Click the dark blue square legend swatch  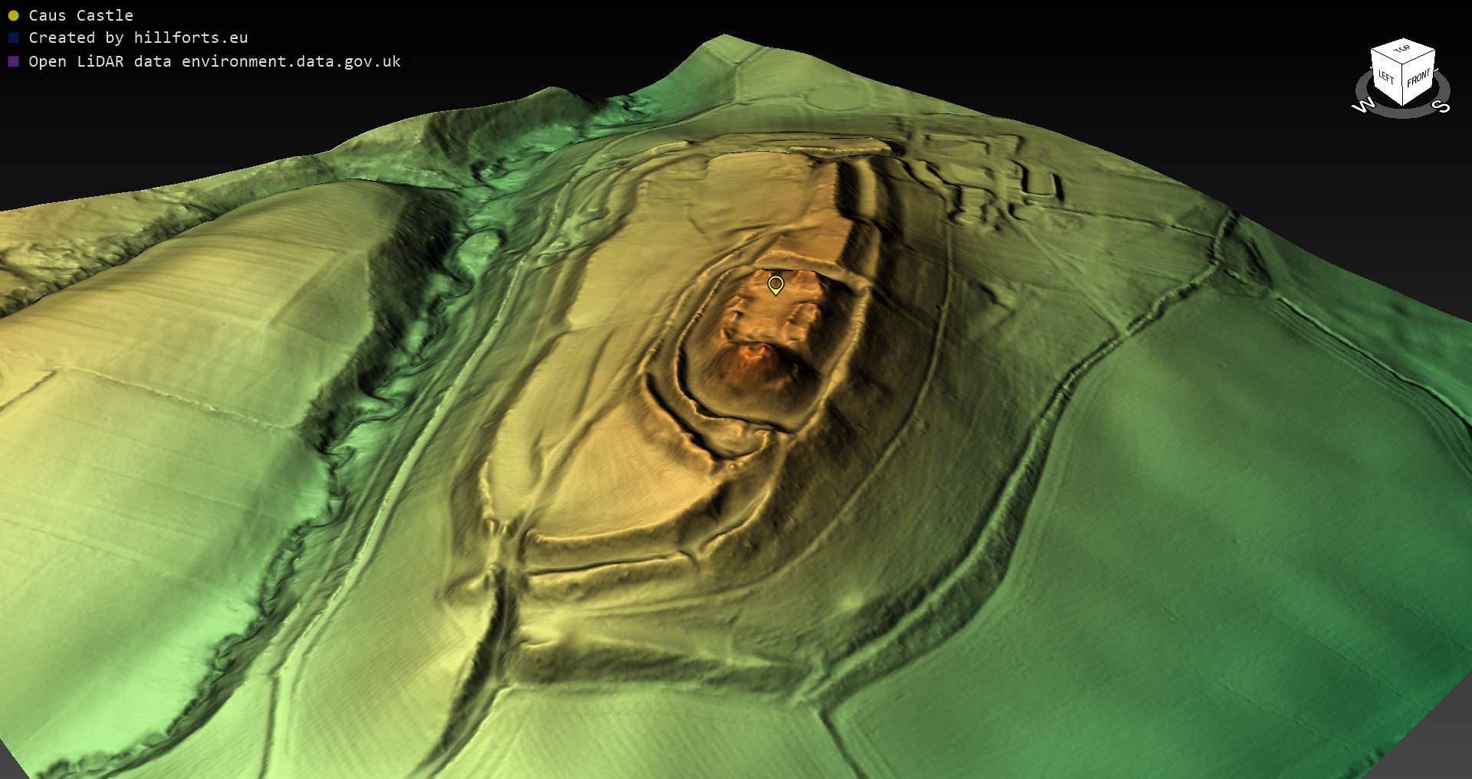(13, 38)
